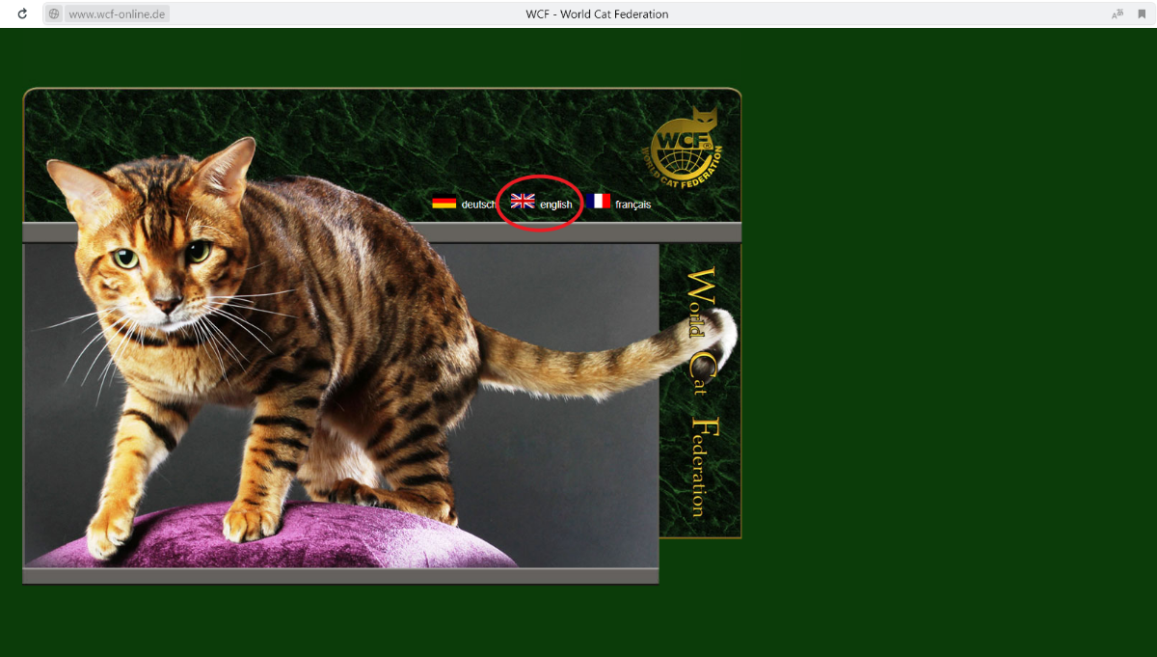Reload the page with the refresh icon

click(22, 14)
